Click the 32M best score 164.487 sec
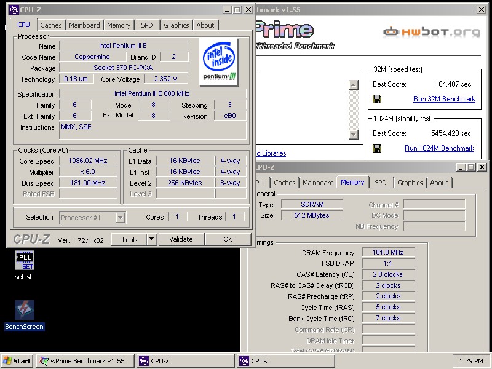The width and height of the screenshot is (492, 369). pyautogui.click(x=453, y=84)
